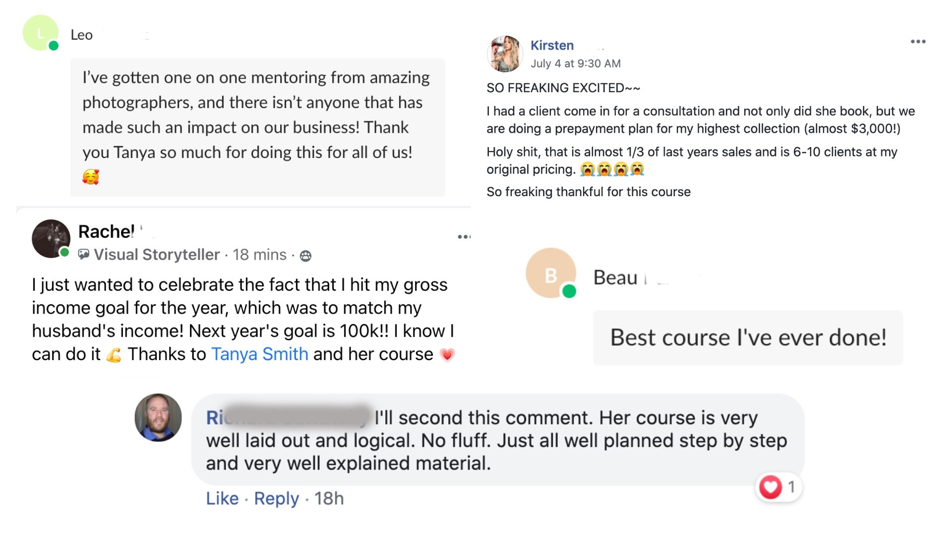Click the heart reaction on the comment
This screenshot has height=535, width=952.
pos(771,487)
